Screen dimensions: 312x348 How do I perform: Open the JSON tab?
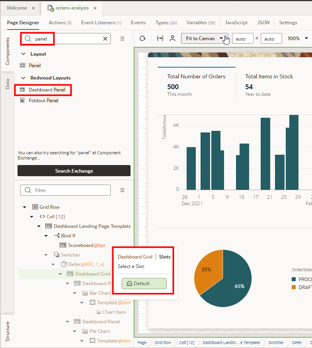point(263,23)
